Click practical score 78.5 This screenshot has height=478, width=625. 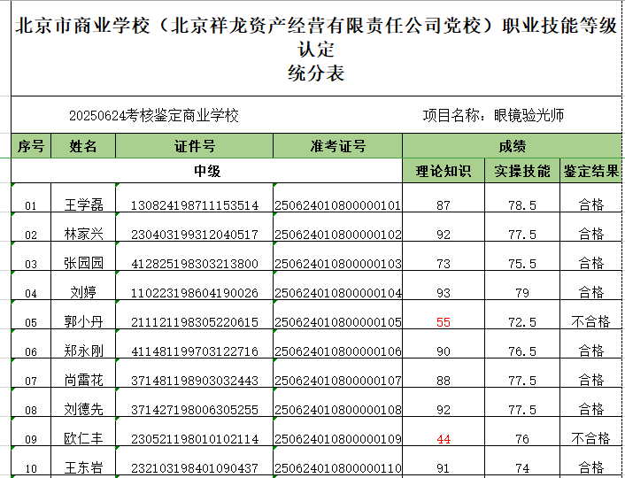(522, 205)
